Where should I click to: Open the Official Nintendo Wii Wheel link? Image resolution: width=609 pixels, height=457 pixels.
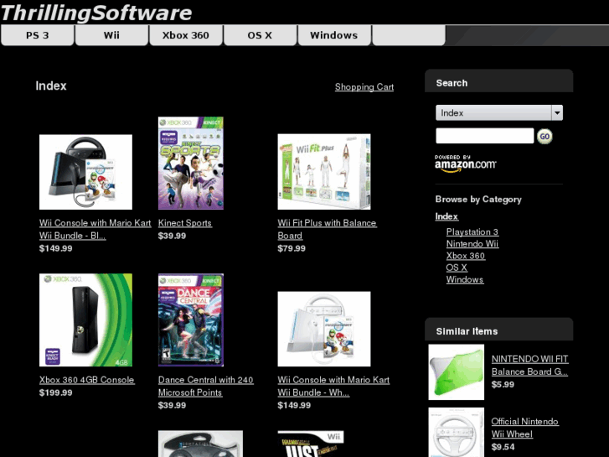tap(524, 428)
